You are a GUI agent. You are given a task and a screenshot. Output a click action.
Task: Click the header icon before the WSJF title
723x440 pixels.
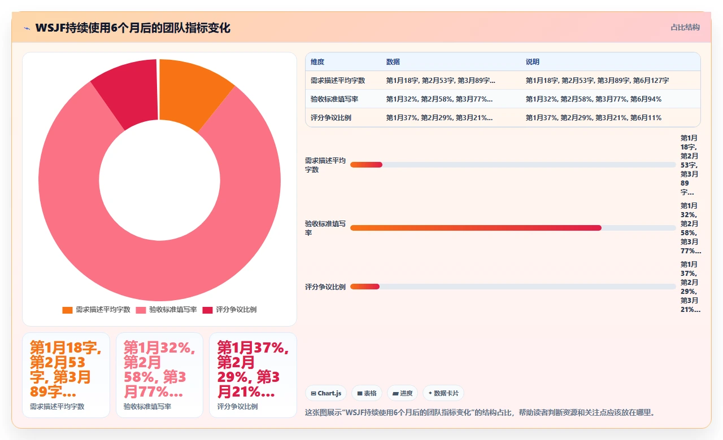point(27,28)
